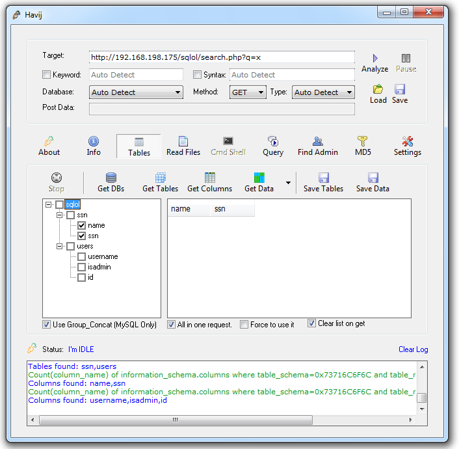Click the Keyword Auto Detect field
Image resolution: width=459 pixels, height=449 pixels.
(x=136, y=75)
